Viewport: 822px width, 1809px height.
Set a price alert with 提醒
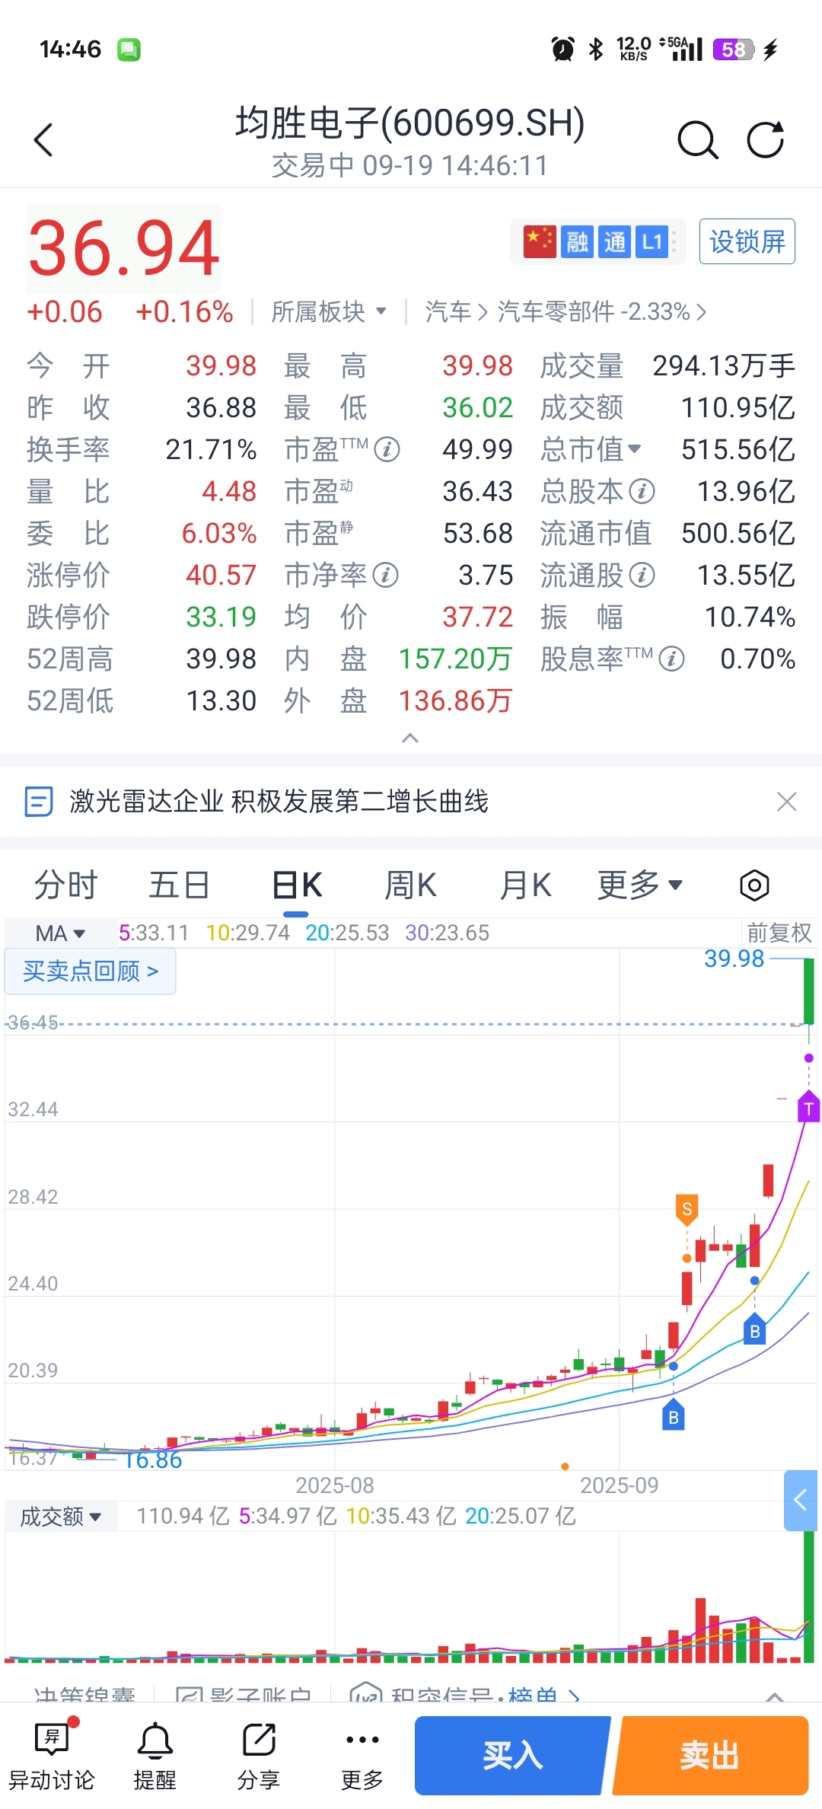(155, 1756)
